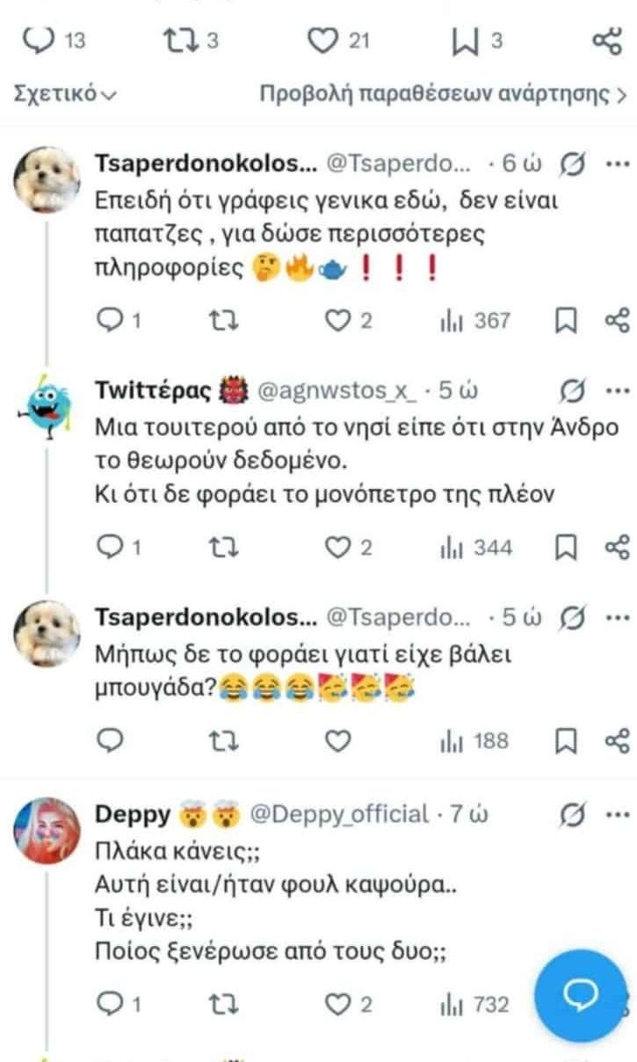Share the main post at the top

tap(607, 40)
